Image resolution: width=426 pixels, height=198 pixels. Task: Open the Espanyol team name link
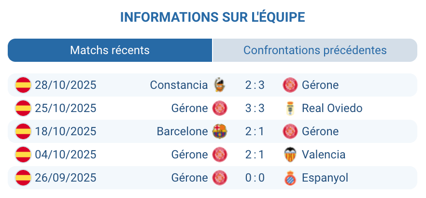pos(325,178)
